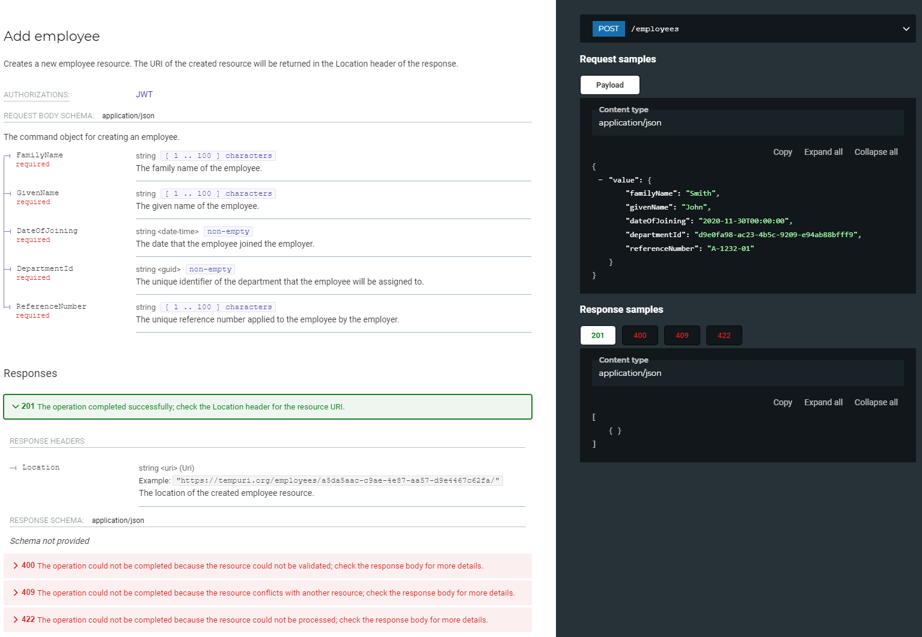Select the 201 response sample tab
This screenshot has width=922, height=637.
[x=597, y=335]
